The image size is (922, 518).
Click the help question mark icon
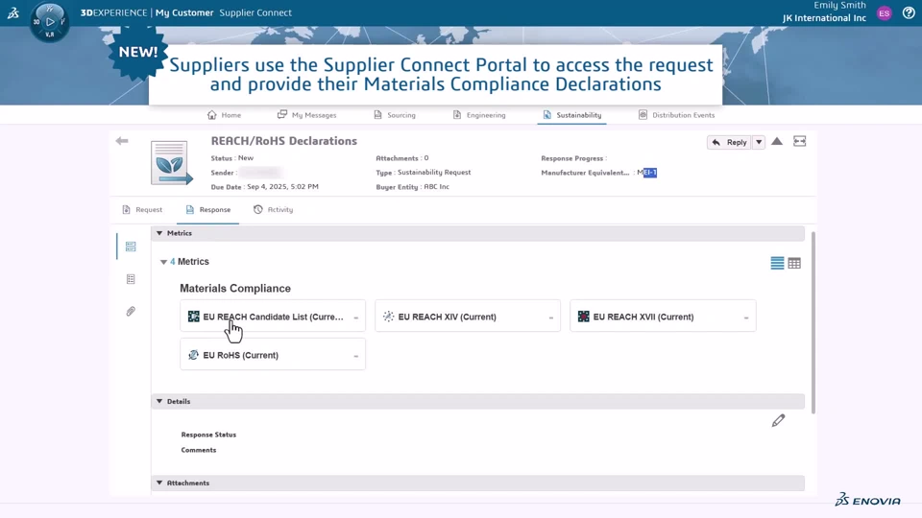(x=909, y=13)
